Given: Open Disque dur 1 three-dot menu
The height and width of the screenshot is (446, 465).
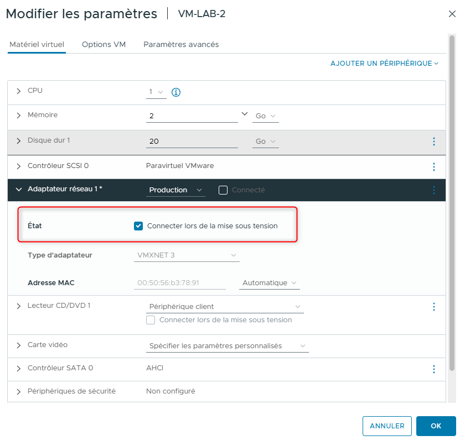Looking at the screenshot, I should point(434,141).
